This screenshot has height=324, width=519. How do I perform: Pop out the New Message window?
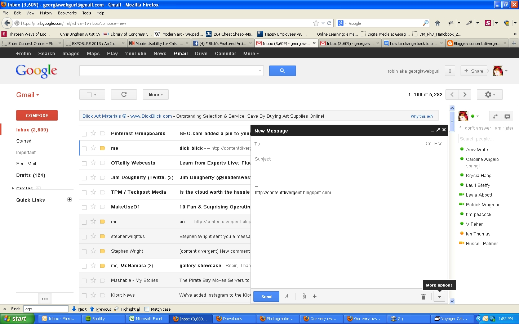(x=438, y=130)
